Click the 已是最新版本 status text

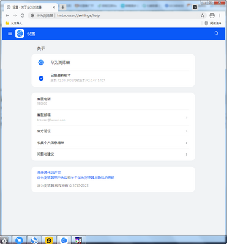(61, 76)
